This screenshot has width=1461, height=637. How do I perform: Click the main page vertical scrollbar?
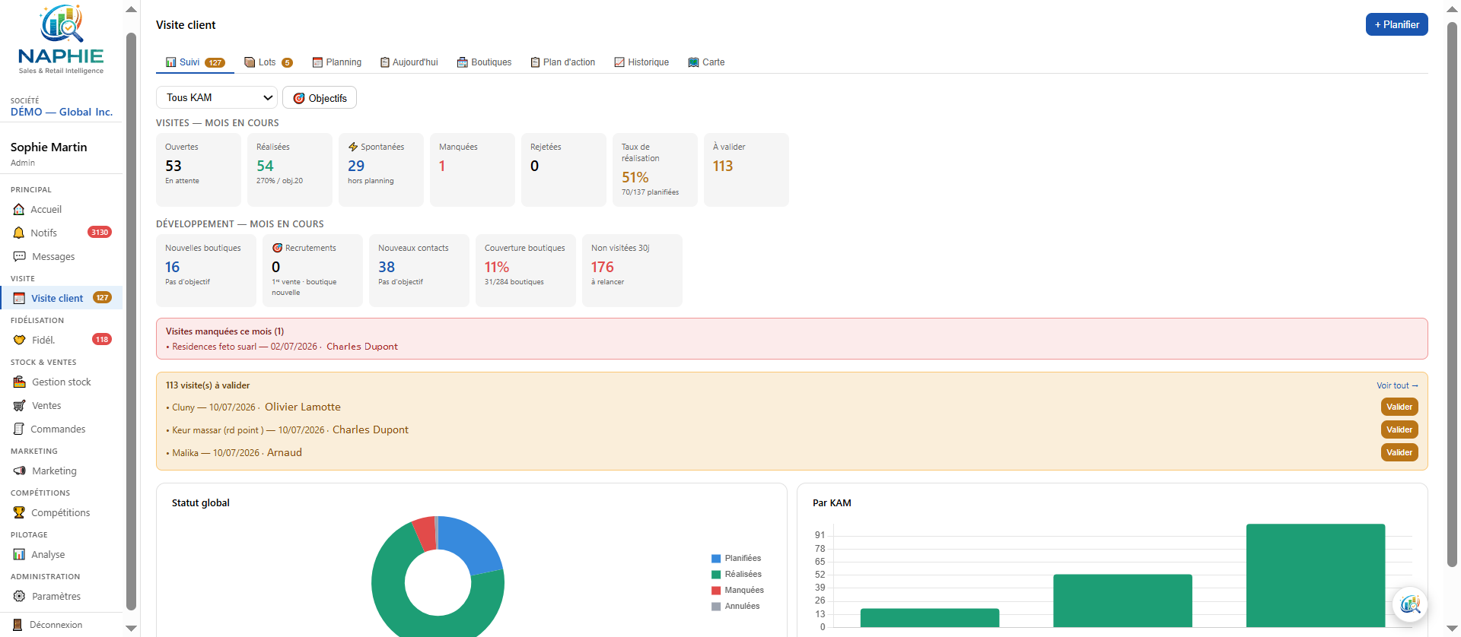(x=1452, y=295)
